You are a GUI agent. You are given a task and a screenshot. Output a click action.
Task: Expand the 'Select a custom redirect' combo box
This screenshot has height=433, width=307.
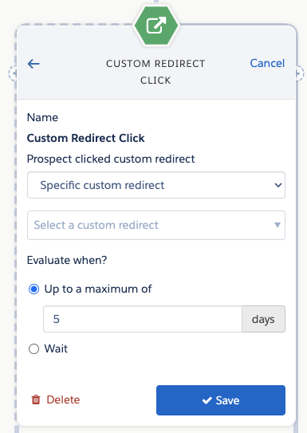tap(156, 225)
